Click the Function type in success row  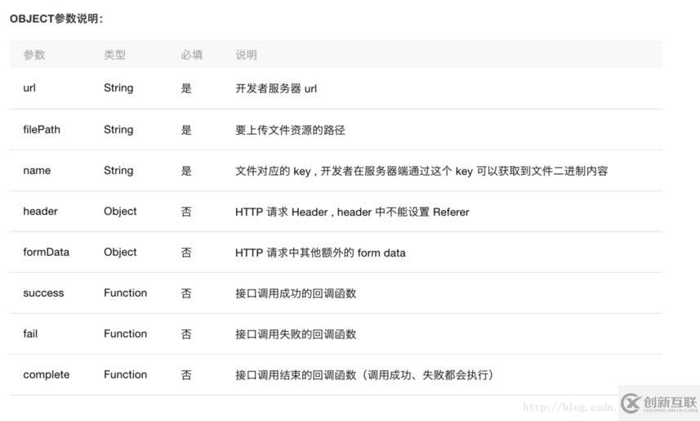(125, 293)
